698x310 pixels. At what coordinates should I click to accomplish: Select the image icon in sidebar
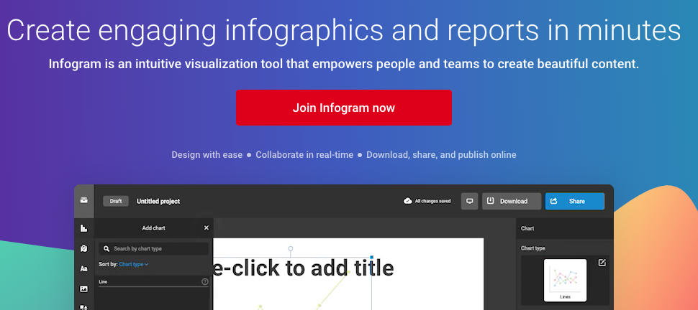tap(83, 289)
